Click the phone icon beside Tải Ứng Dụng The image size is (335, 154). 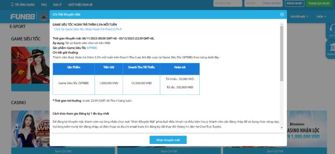(12, 5)
